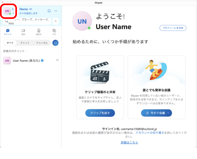
Task: Click the clapperboard clip illustration
Action: click(x=100, y=73)
